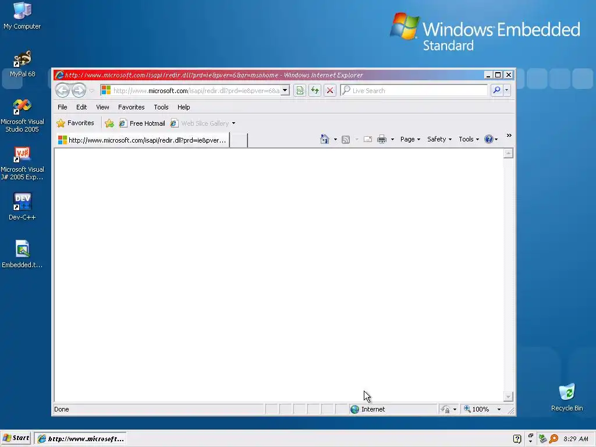Screen dimensions: 596x447
Task: Click Add to Favorites Bar icon
Action: tap(109, 123)
